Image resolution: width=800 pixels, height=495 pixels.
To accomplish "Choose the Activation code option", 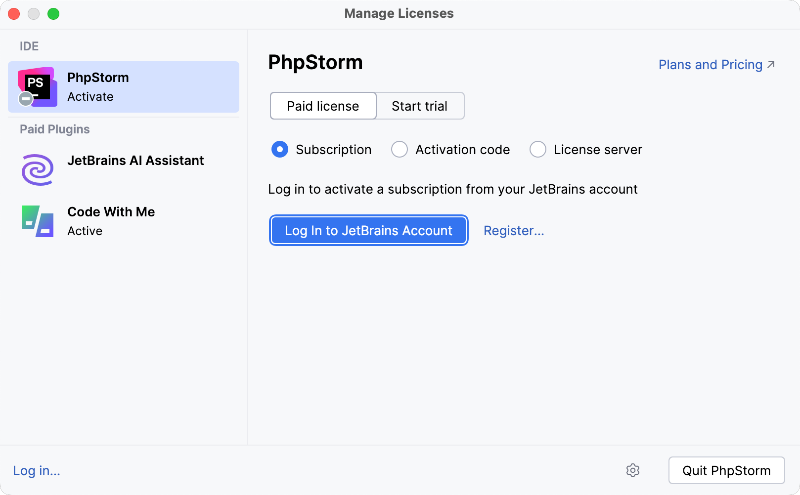I will pyautogui.click(x=399, y=149).
